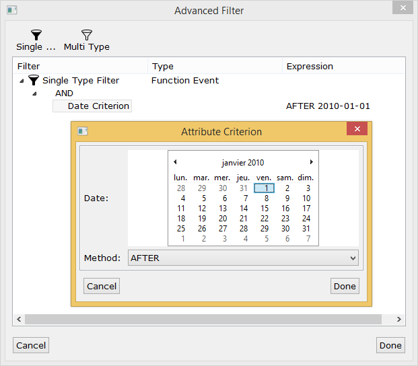Go to next month in calendar

pyautogui.click(x=312, y=162)
